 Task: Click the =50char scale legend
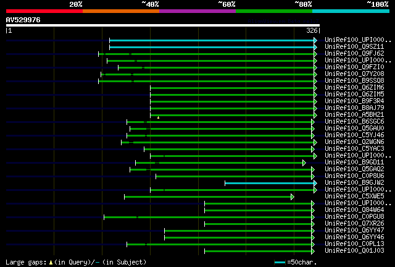coord(295,263)
